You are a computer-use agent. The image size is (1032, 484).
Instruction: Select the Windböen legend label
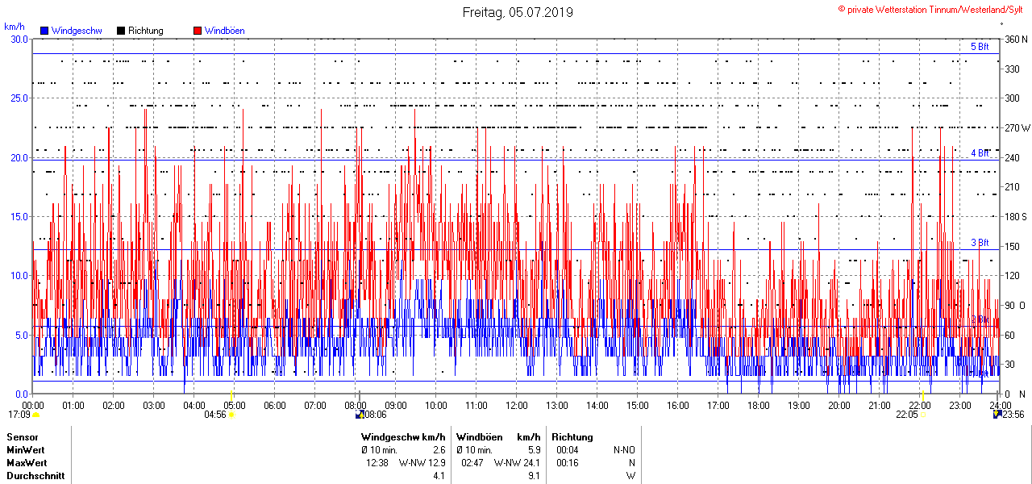click(225, 31)
